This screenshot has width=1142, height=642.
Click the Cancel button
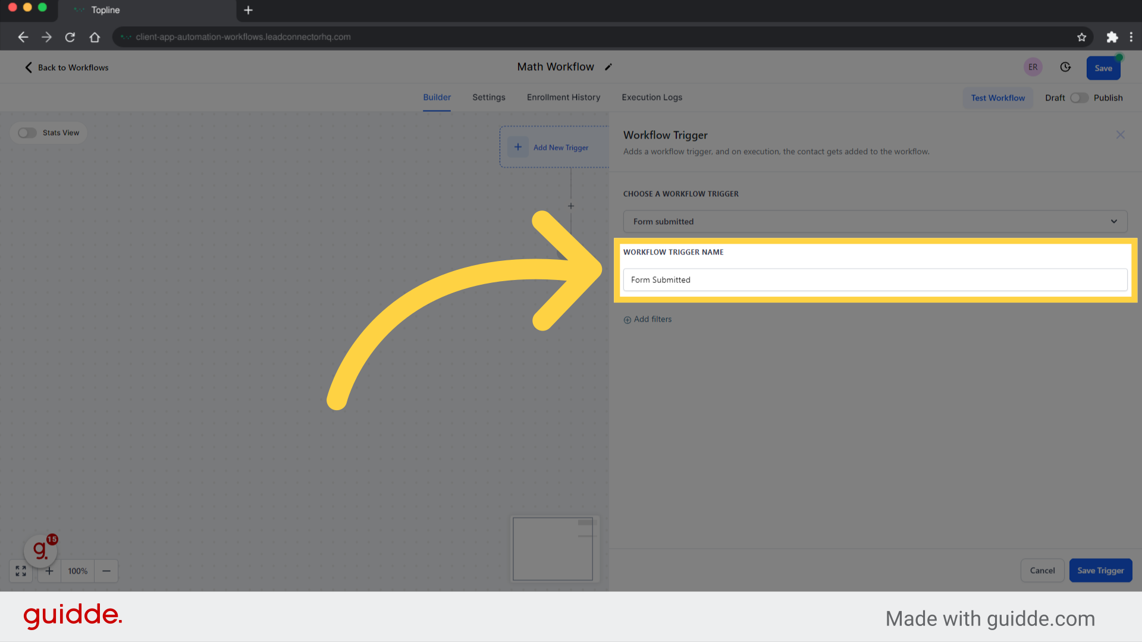tap(1041, 571)
